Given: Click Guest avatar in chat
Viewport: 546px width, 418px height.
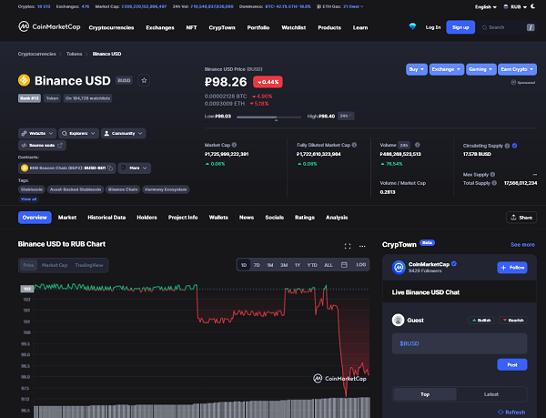Looking at the screenshot, I should click(398, 320).
